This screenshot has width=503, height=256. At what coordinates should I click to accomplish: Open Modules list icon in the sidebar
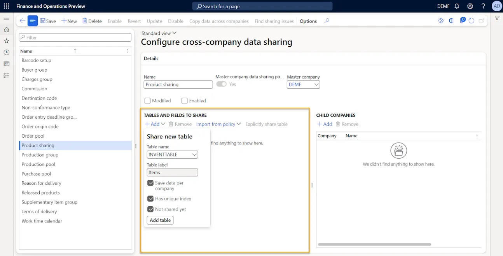6,75
